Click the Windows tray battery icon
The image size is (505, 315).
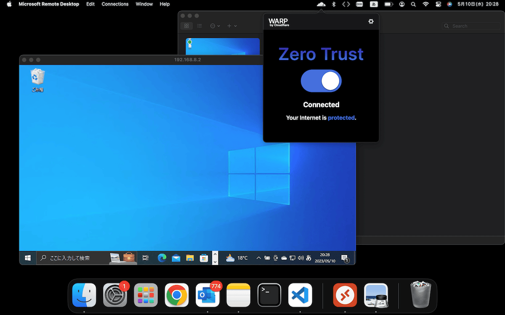pos(267,258)
